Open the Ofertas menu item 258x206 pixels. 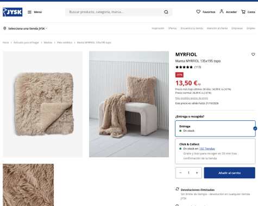pos(172,28)
